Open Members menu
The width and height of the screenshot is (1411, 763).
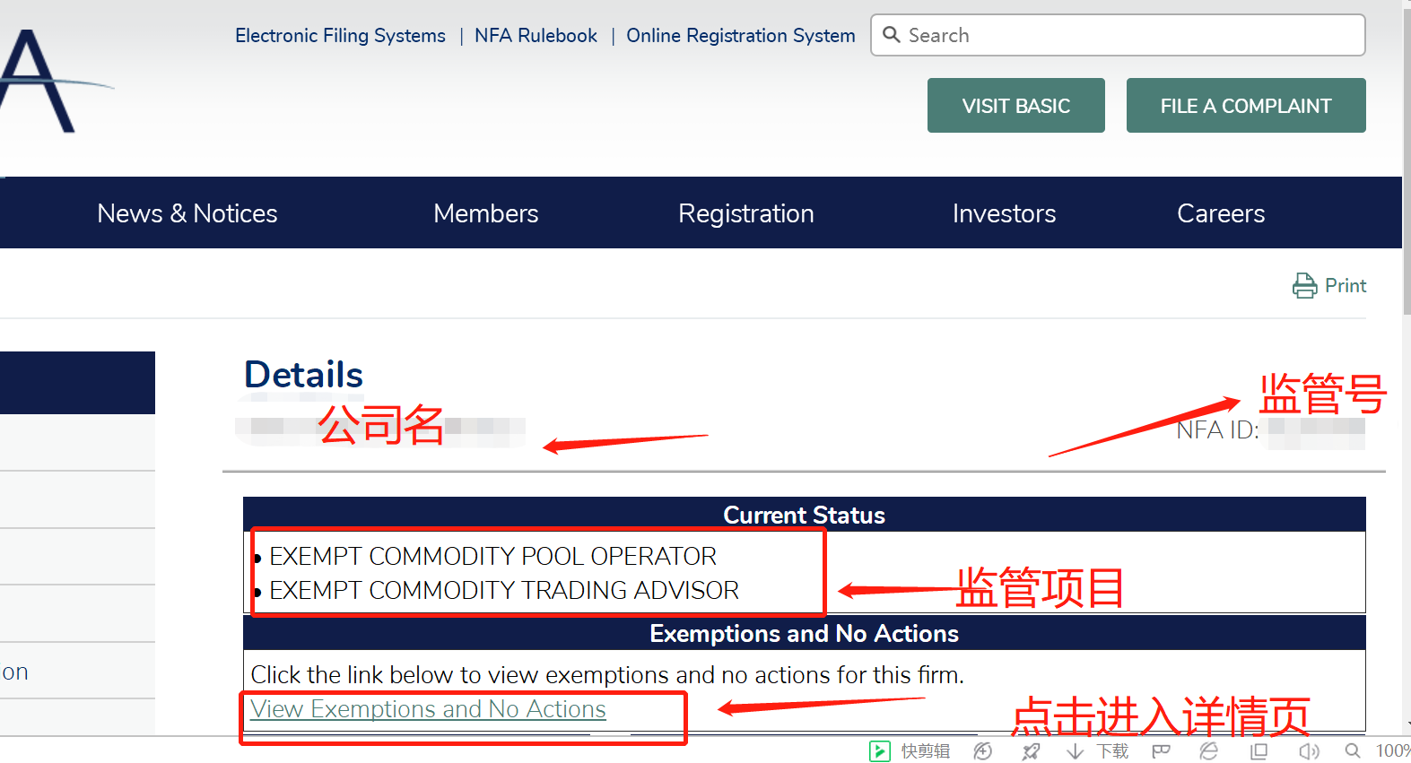(486, 213)
